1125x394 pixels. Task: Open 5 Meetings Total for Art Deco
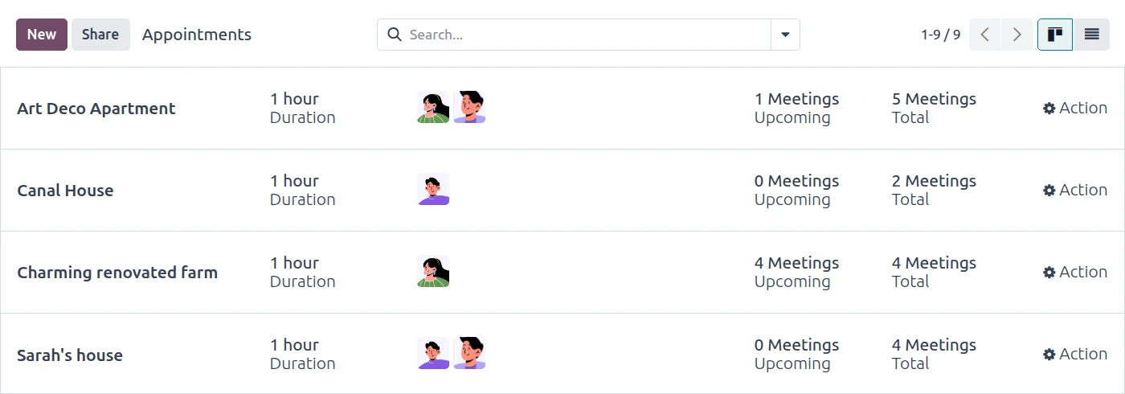pyautogui.click(x=933, y=108)
